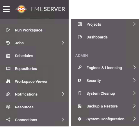Expand the Connections submenu chevron
The image size is (139, 127).
point(63,120)
